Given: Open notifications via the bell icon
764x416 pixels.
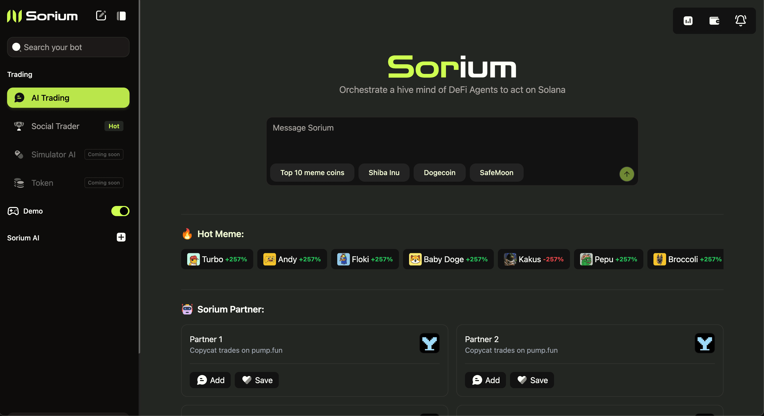Looking at the screenshot, I should coord(740,21).
